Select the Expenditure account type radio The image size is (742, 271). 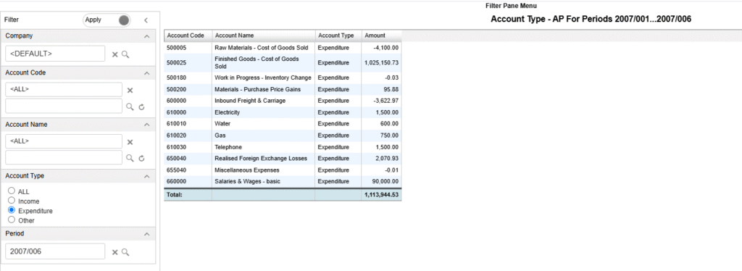point(12,210)
